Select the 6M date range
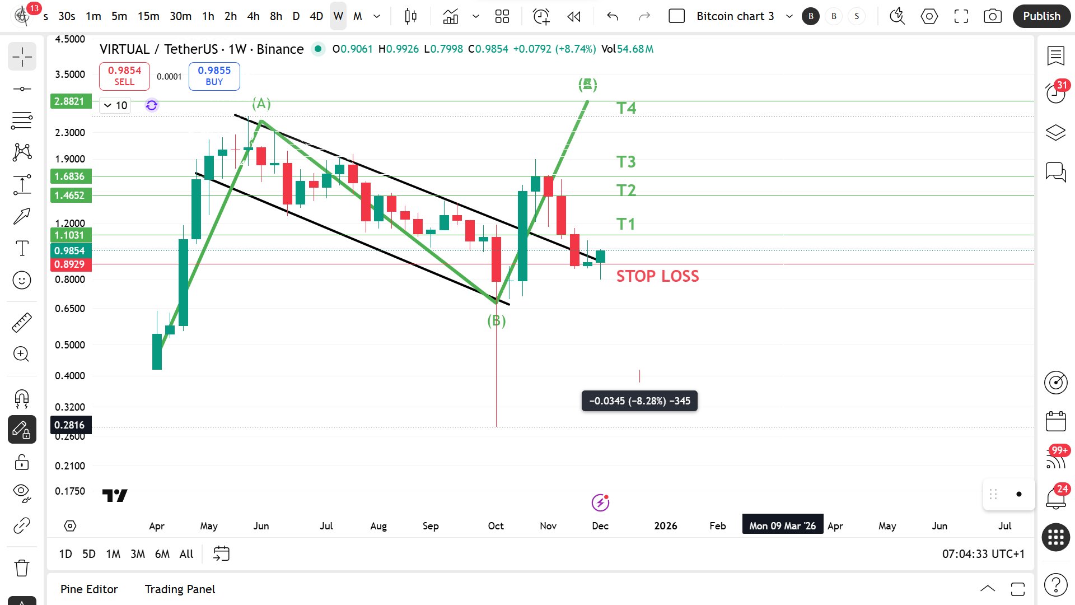This screenshot has width=1075, height=605. point(162,554)
